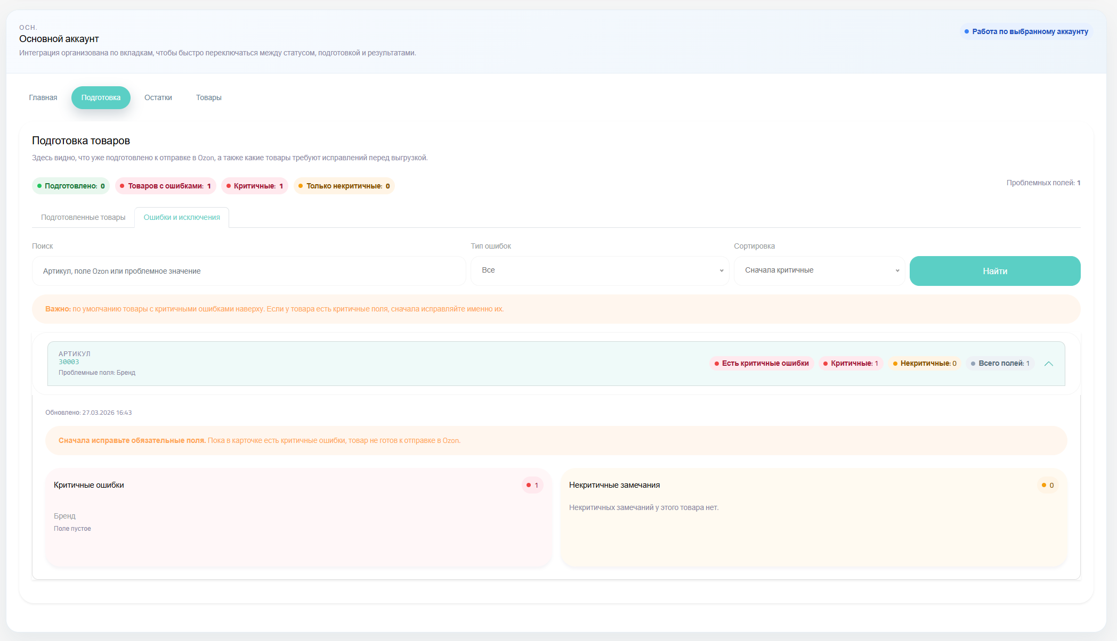The height and width of the screenshot is (641, 1117).
Task: Click the Товаров с ошибками: 1 badge
Action: pos(166,186)
